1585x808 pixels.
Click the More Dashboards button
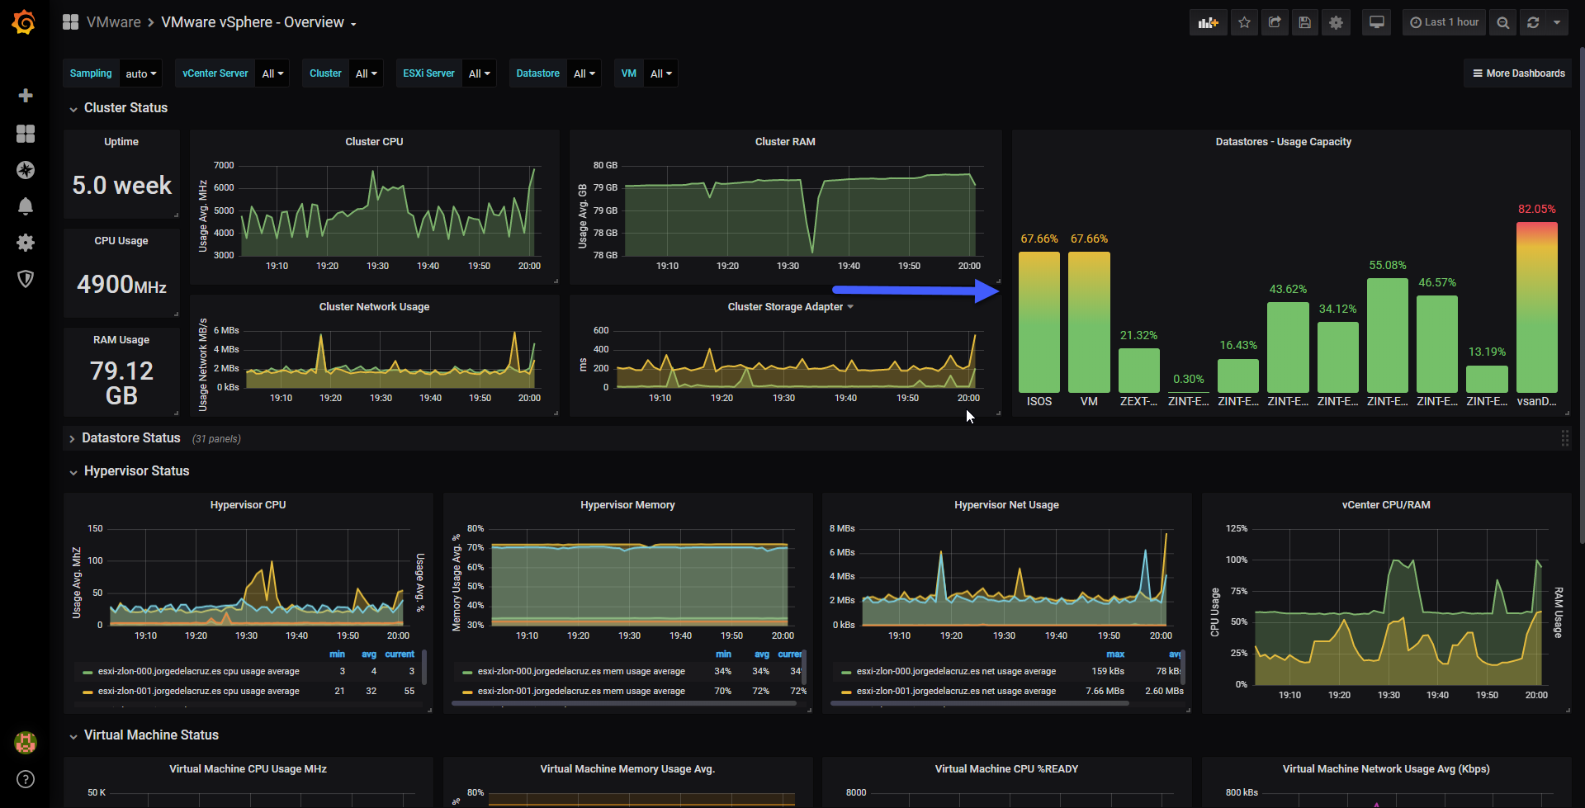tap(1518, 73)
